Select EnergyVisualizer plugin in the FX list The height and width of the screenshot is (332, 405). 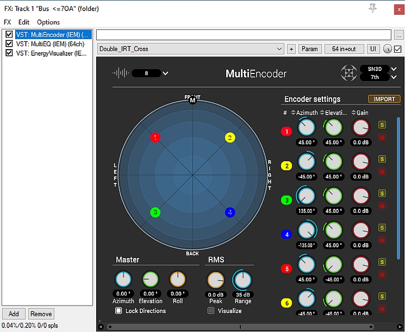[x=52, y=53]
